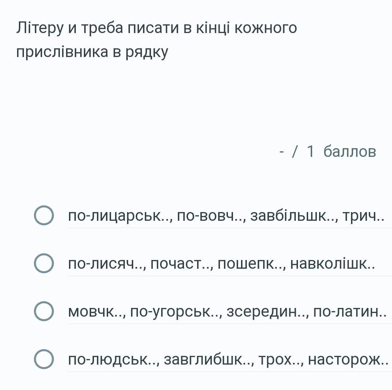The image size is (392, 390).
Task: Click the word по-лицарськ.. in the first answer
Action: point(120,216)
